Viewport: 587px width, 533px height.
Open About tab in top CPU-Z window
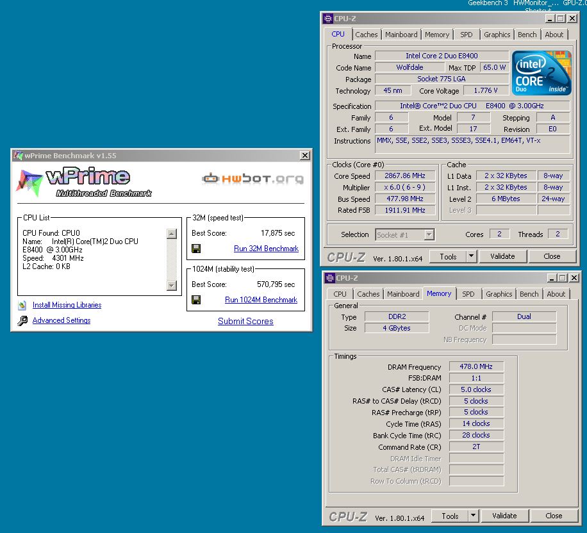click(554, 35)
